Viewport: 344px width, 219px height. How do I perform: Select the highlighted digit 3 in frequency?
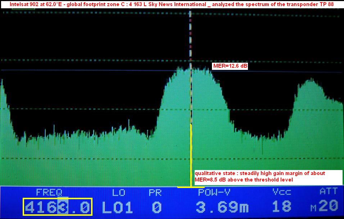tap(62, 207)
